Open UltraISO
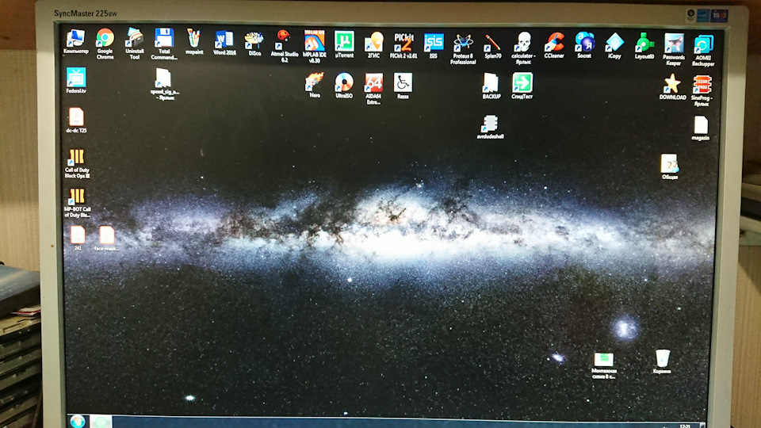761x428 pixels. point(343,86)
